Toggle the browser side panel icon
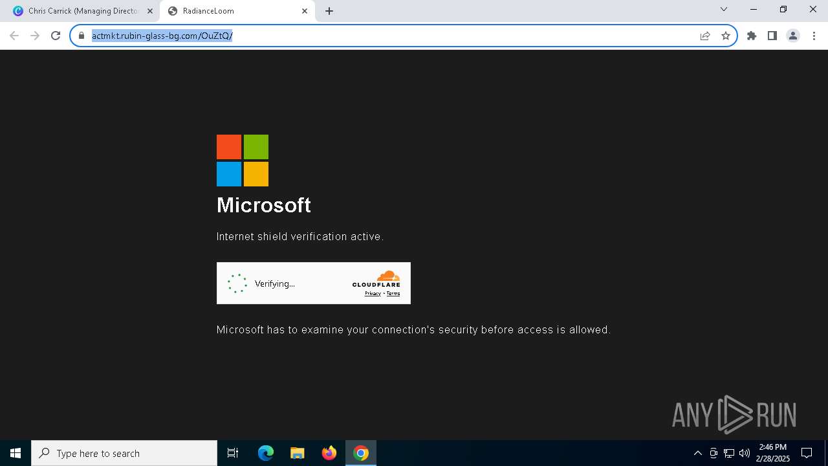The height and width of the screenshot is (466, 828). (772, 36)
